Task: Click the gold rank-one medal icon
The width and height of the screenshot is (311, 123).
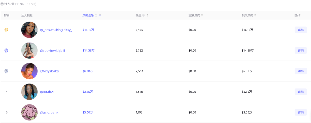Action: [6, 30]
